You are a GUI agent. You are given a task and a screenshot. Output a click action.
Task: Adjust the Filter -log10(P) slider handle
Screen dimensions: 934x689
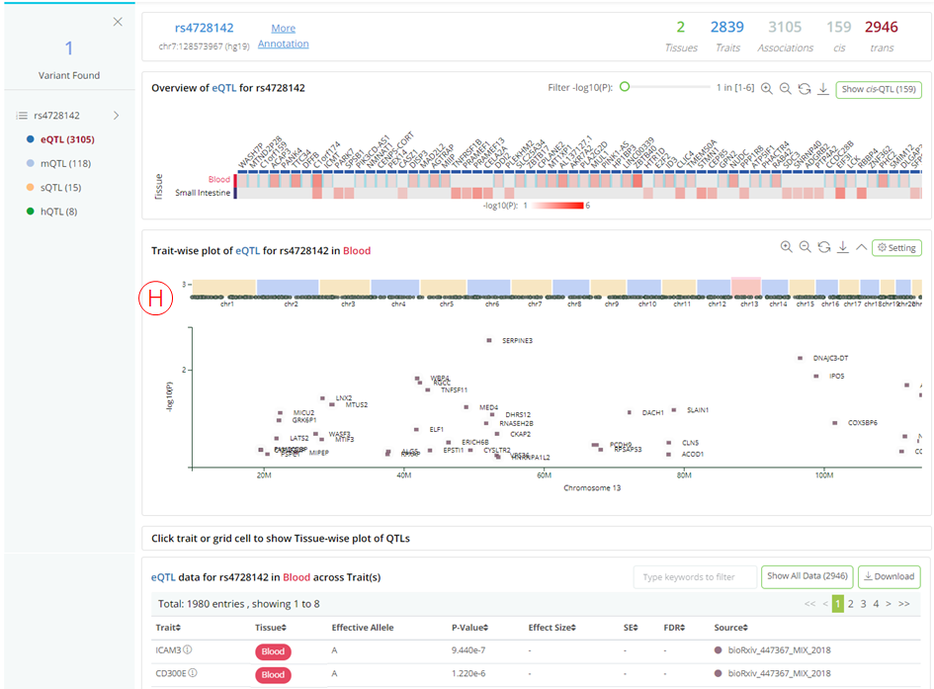coord(625,87)
